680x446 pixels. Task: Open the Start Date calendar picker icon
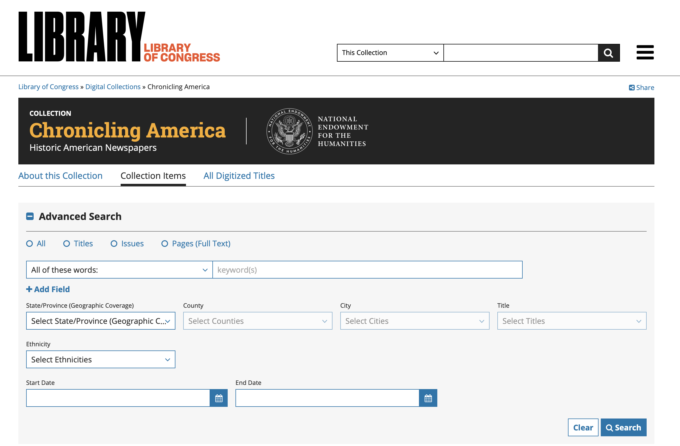pyautogui.click(x=219, y=398)
